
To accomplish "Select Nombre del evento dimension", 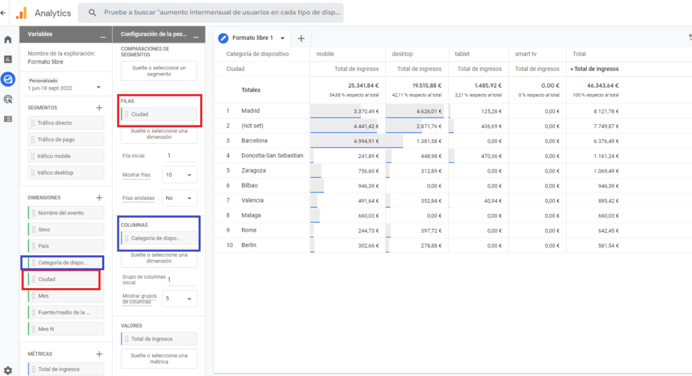I will pos(66,213).
